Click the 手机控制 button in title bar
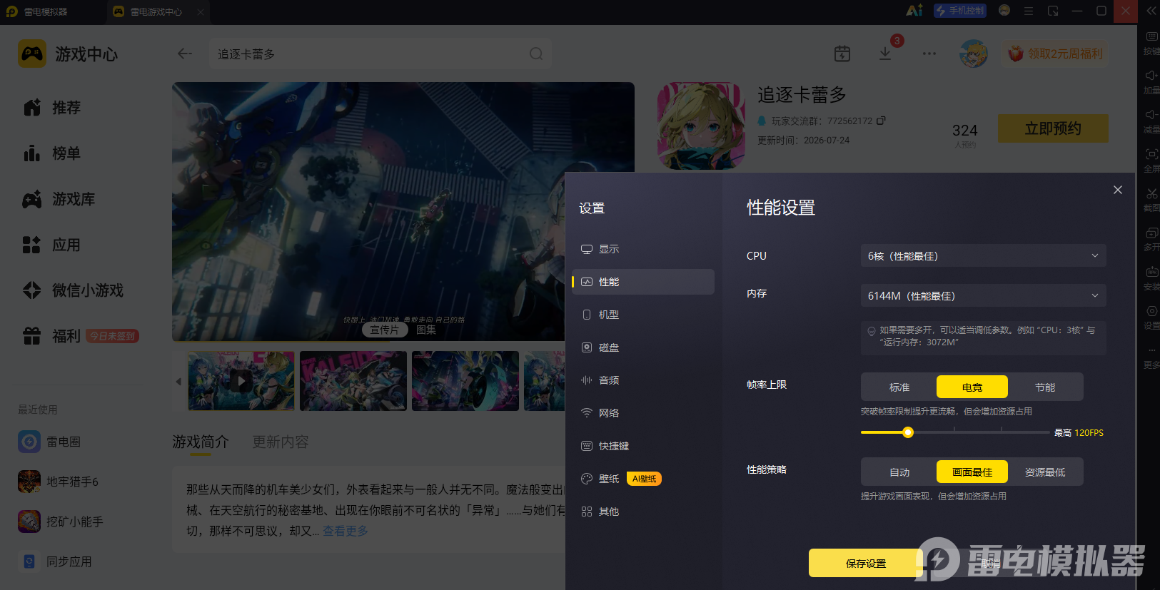The height and width of the screenshot is (590, 1160). (x=960, y=11)
